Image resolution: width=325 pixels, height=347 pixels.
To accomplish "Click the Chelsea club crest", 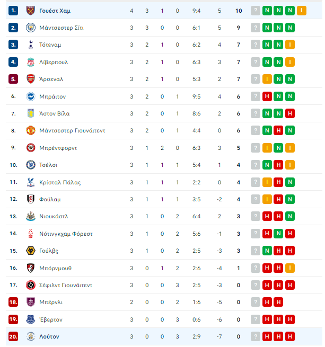I will click(x=31, y=165).
